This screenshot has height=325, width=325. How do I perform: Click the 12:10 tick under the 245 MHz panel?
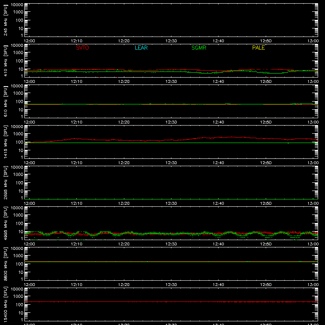coord(76,41)
